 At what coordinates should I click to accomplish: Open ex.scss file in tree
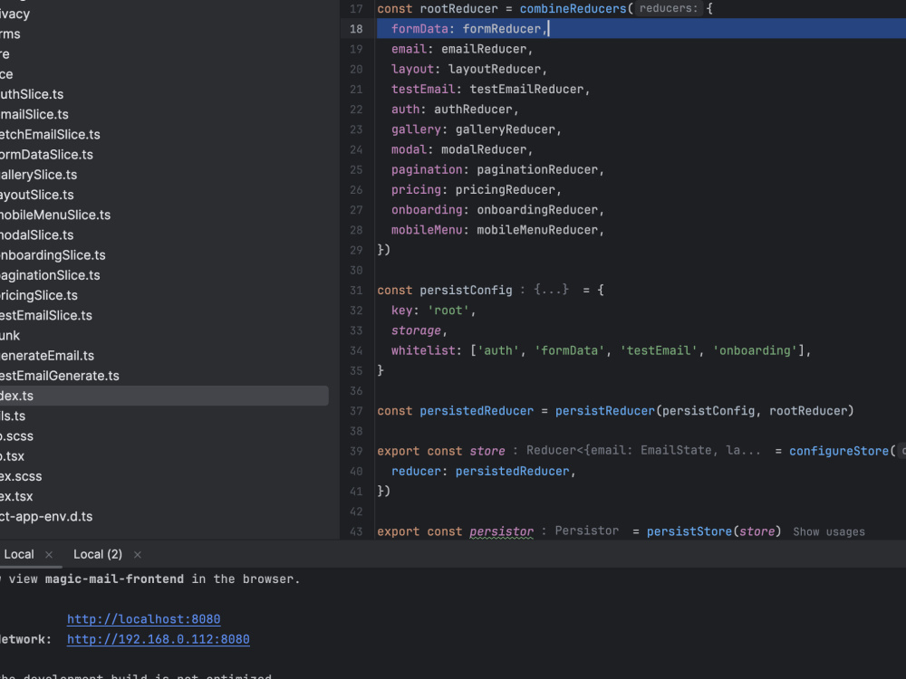(21, 476)
